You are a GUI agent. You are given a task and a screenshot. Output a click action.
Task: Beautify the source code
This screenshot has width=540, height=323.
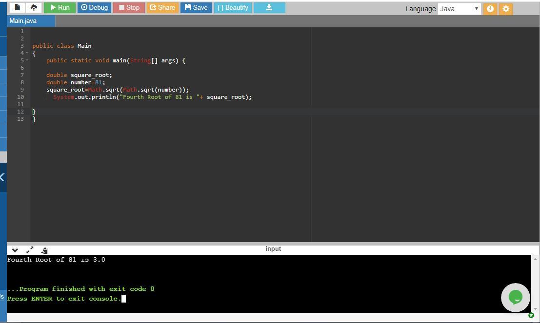(x=233, y=7)
